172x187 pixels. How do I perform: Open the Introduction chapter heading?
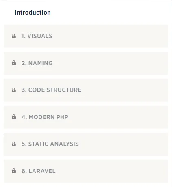click(33, 13)
